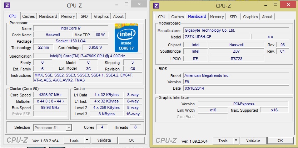The height and width of the screenshot is (148, 298).
Task: Click the Specification text 'i7-4790K CPU @ 4.00GHz'
Action: (102, 56)
